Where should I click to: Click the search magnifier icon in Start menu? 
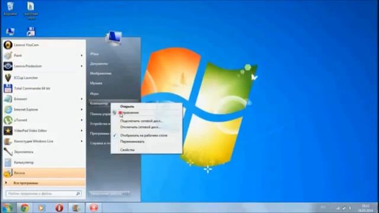point(78,193)
